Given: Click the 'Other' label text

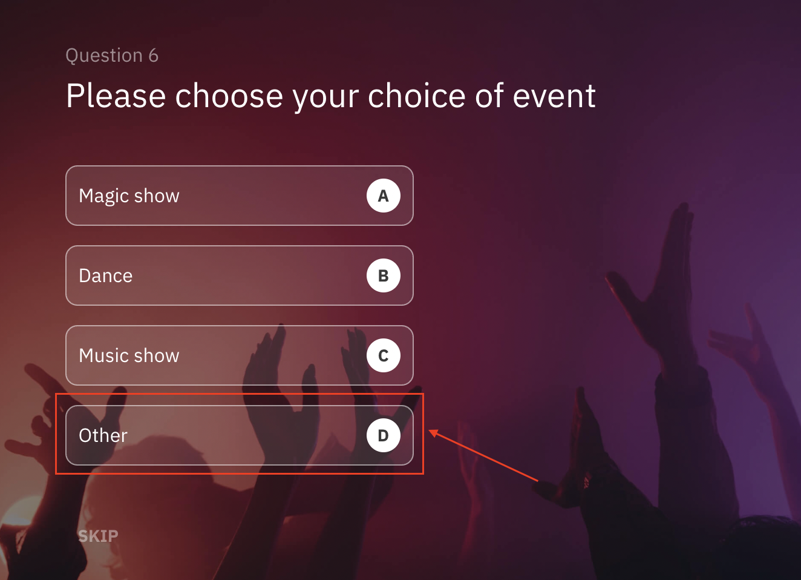Looking at the screenshot, I should [x=103, y=435].
